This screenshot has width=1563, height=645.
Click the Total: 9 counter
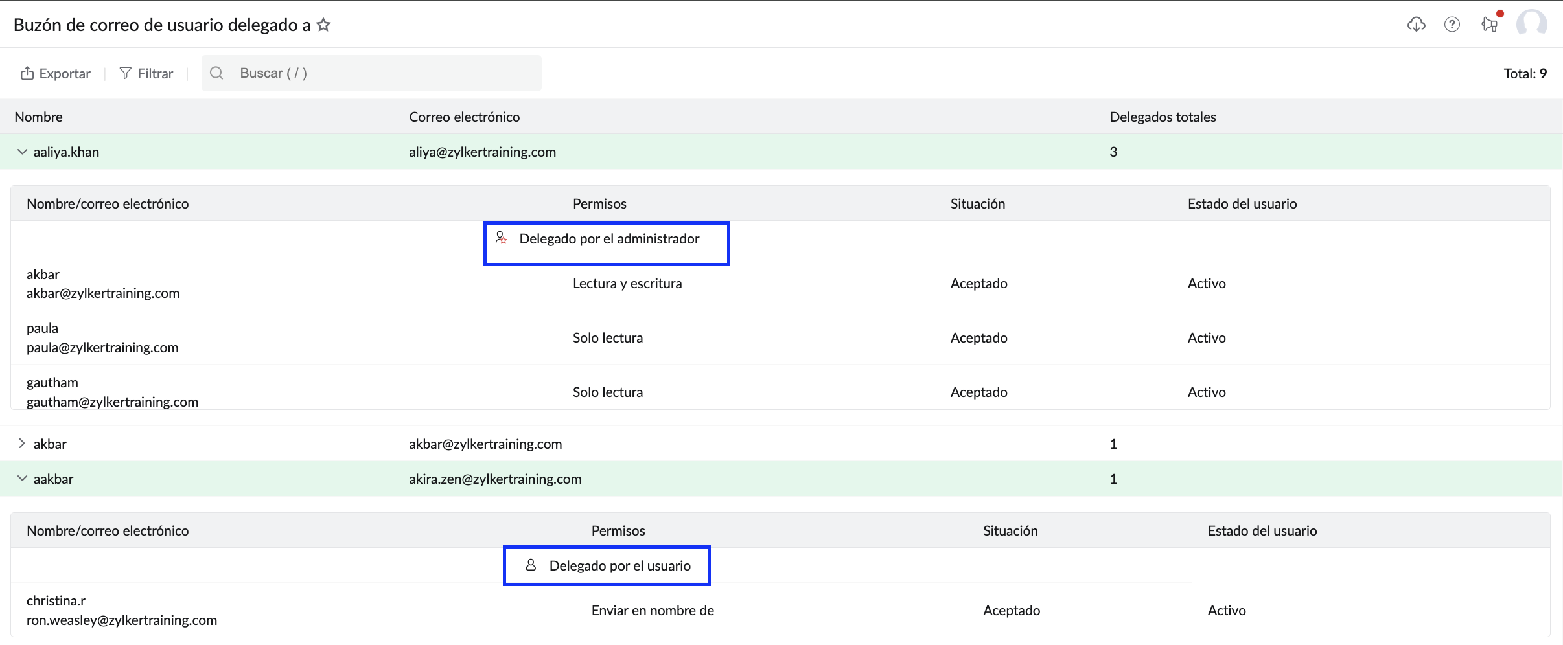(1525, 74)
